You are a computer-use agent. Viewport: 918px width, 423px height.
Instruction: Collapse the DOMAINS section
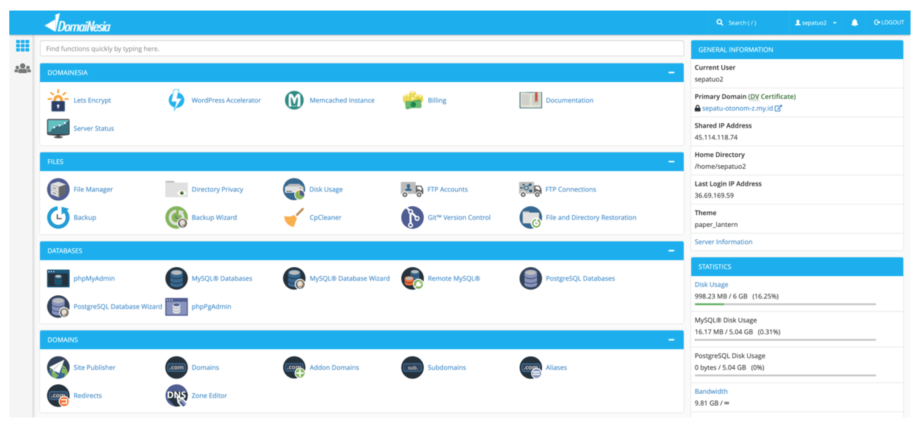pyautogui.click(x=671, y=340)
